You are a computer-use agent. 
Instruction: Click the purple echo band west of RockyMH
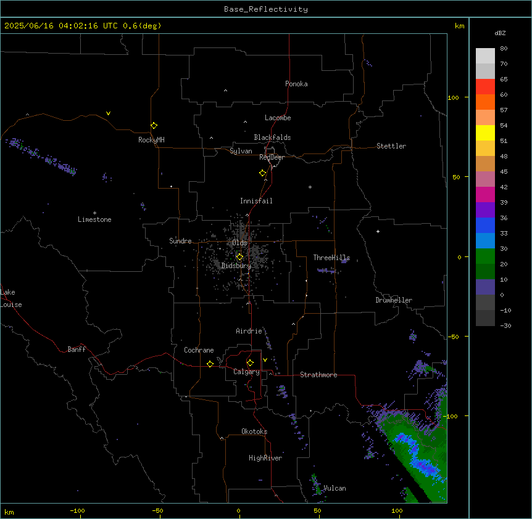pyautogui.click(x=43, y=157)
